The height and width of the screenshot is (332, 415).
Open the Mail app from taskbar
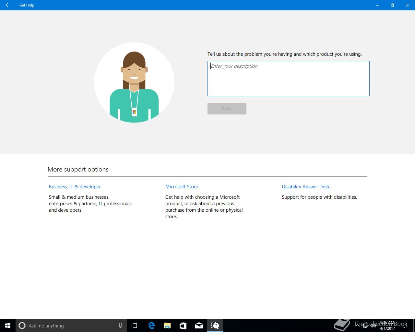point(199,326)
